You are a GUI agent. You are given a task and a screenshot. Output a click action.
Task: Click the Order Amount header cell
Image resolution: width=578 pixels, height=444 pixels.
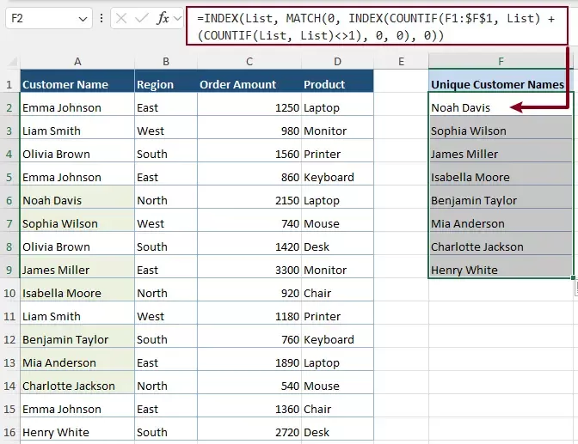click(x=249, y=81)
